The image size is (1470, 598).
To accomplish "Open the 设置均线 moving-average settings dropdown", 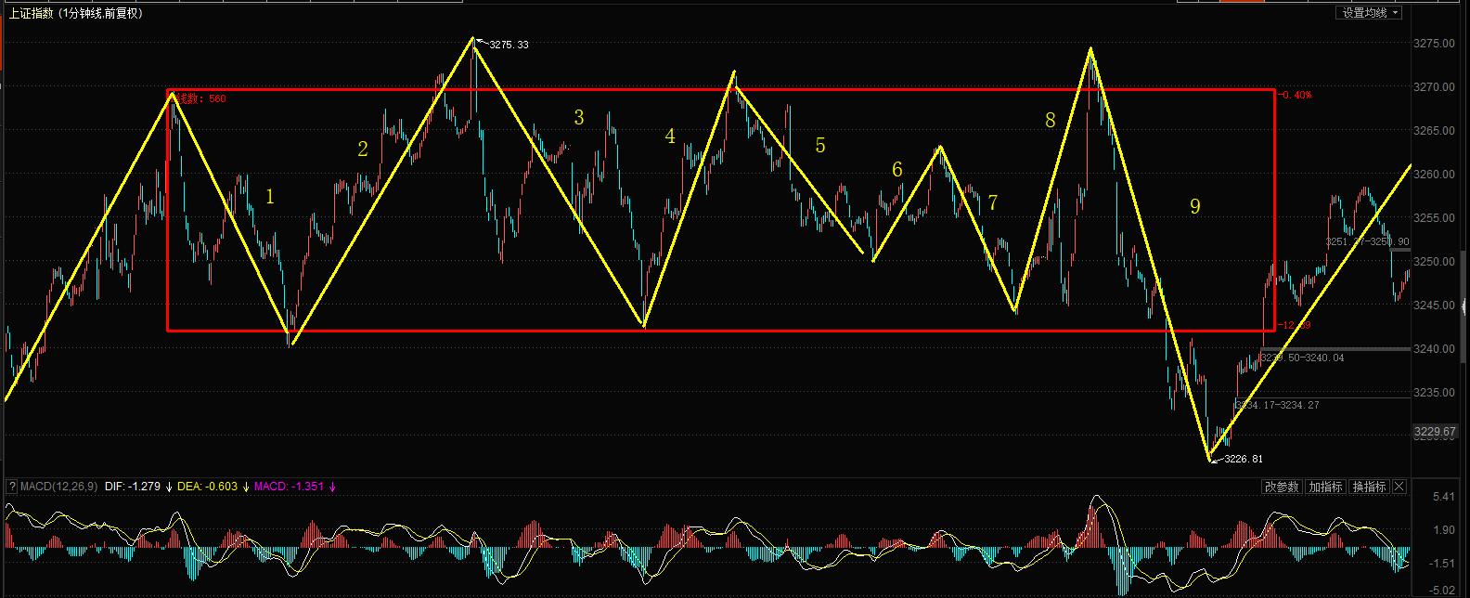I will click(1369, 13).
